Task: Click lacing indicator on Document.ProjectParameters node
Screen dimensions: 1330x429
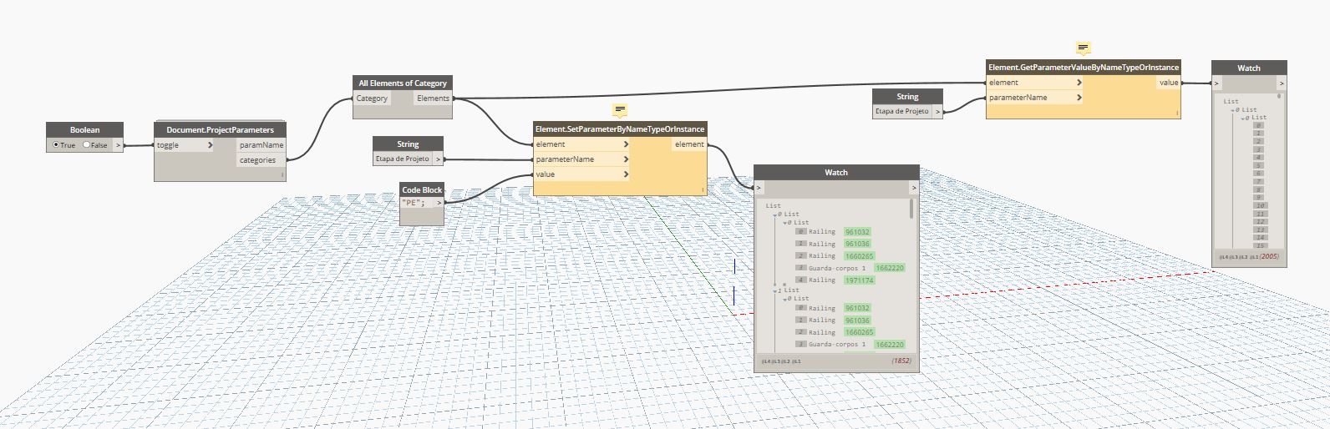Action: point(282,175)
